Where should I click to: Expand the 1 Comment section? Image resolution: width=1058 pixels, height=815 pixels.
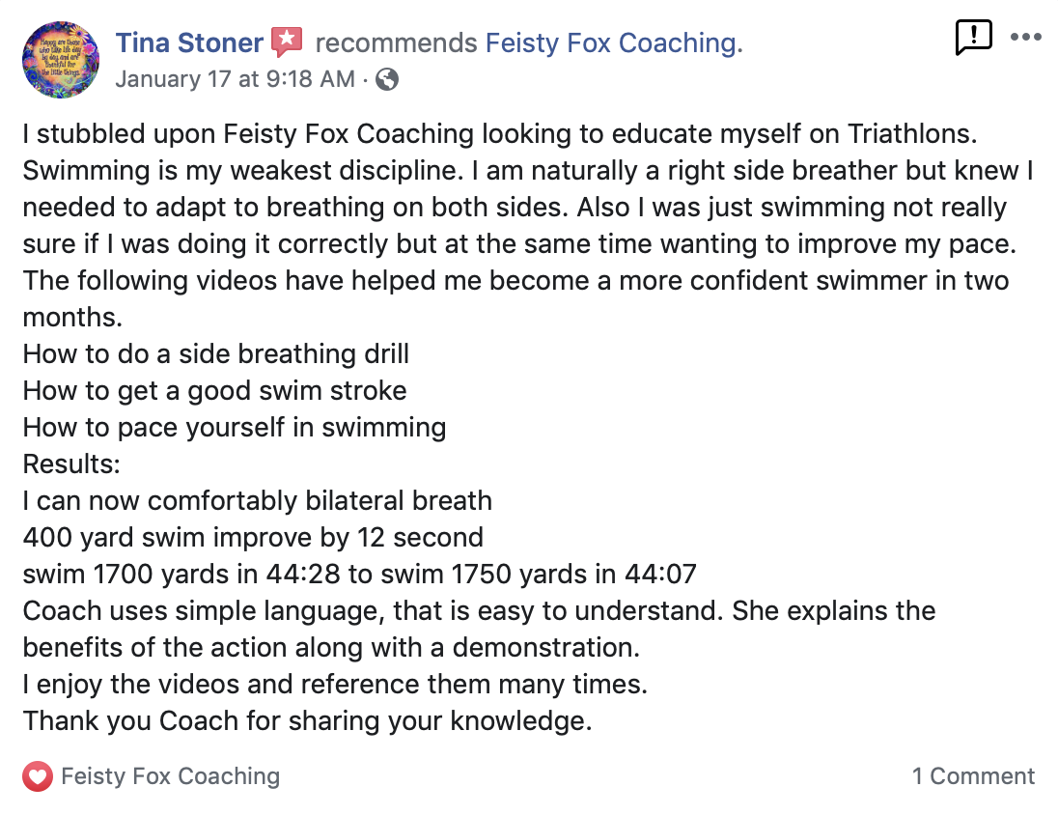(973, 776)
